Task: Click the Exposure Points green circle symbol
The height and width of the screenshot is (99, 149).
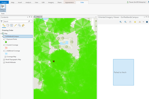Action: [6, 42]
